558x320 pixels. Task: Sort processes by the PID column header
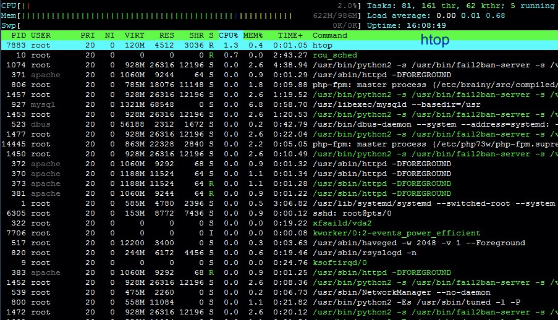pyautogui.click(x=19, y=35)
